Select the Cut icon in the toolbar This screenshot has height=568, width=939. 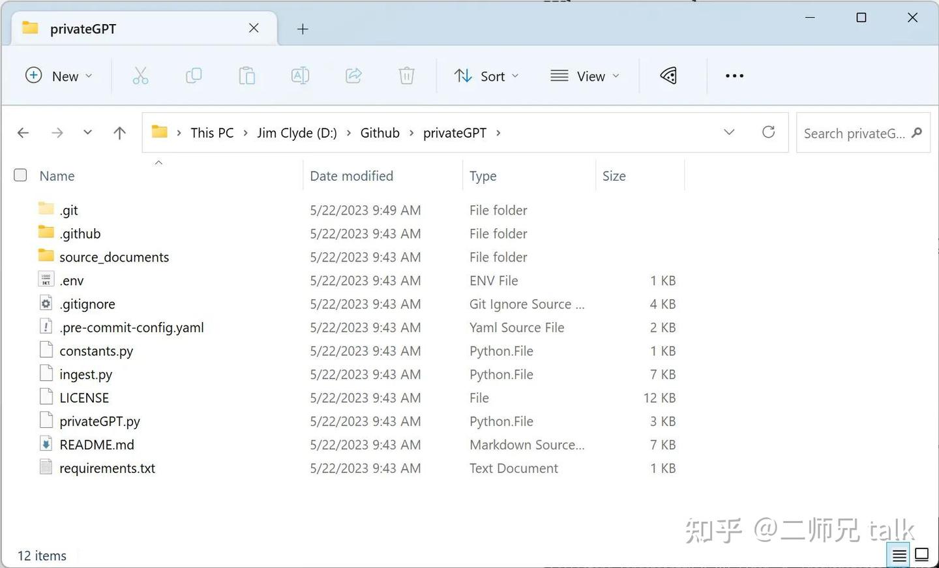[141, 76]
